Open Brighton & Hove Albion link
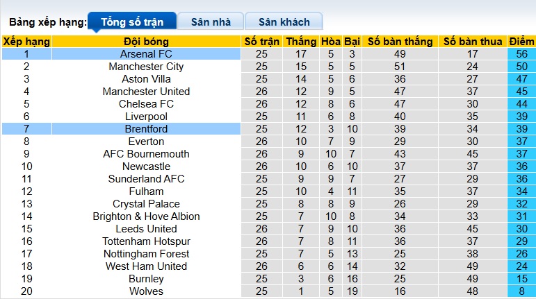Image resolution: width=536 pixels, height=299 pixels. [x=146, y=216]
